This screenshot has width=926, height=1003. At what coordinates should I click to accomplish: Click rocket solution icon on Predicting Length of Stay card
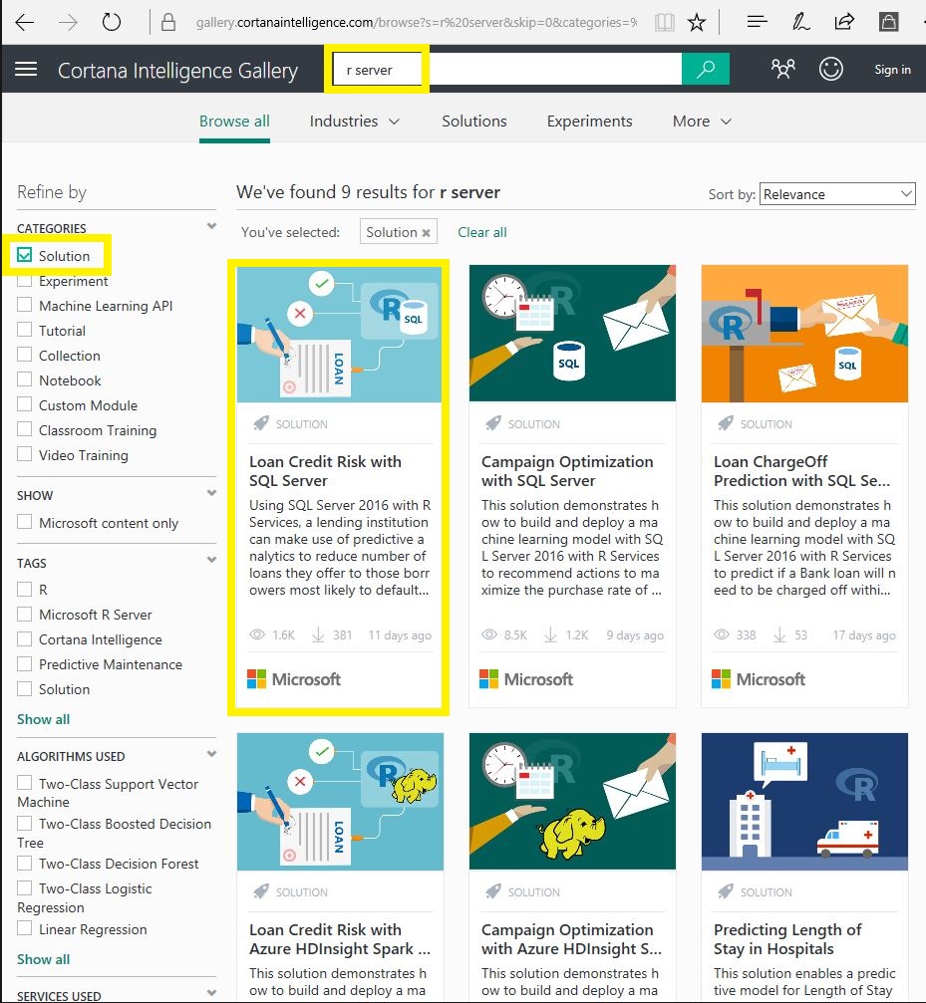[725, 891]
